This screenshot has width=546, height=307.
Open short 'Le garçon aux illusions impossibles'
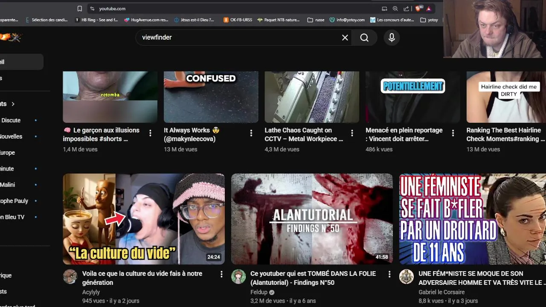pos(101,134)
